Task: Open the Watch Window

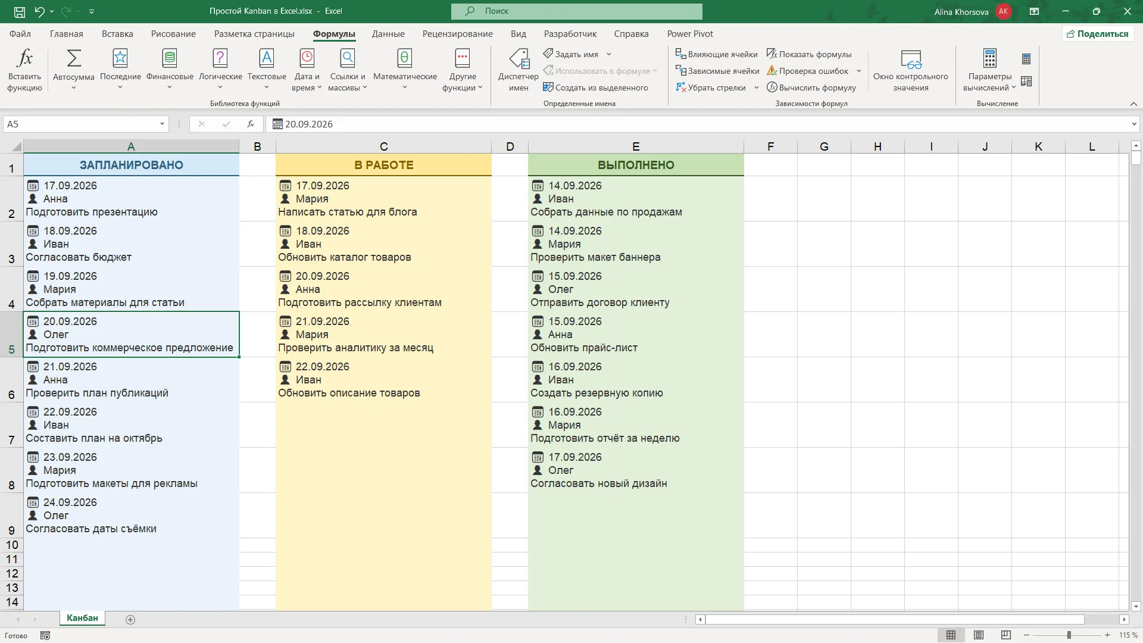Action: click(x=910, y=70)
